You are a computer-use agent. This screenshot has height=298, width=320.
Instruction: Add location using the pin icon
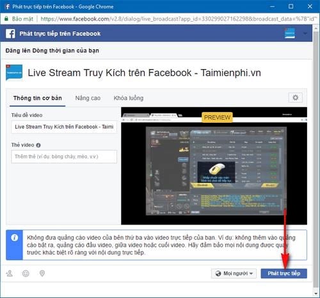[42, 273]
